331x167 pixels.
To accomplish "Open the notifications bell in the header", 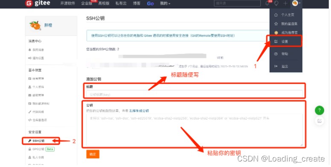I will [x=267, y=3].
